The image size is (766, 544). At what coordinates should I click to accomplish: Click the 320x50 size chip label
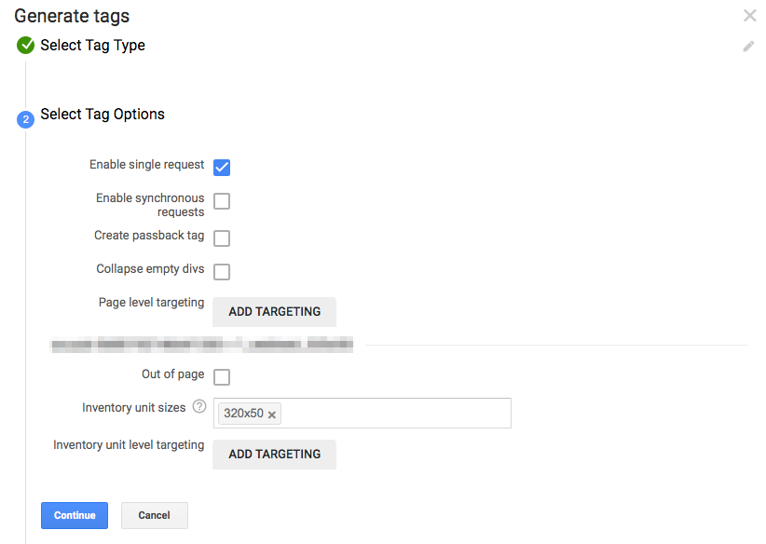(x=243, y=414)
